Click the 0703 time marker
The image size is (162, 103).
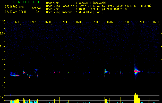click(48, 22)
